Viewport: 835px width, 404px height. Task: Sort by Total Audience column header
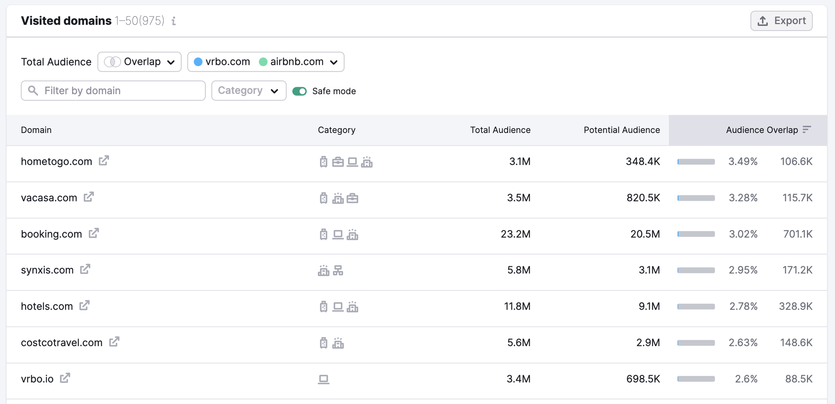pos(500,130)
